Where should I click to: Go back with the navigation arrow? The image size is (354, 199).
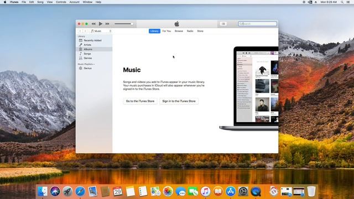pos(80,31)
